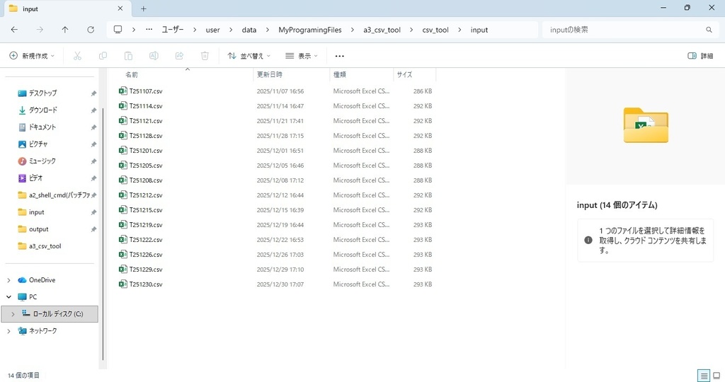
Task: Select file T251208.csv
Action: pos(146,180)
